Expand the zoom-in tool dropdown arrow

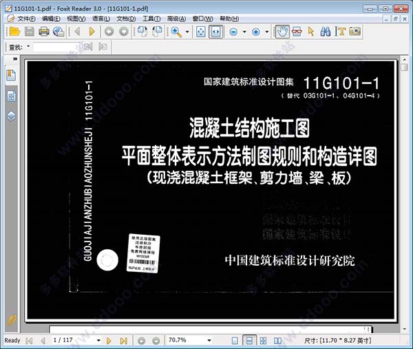coord(187,32)
